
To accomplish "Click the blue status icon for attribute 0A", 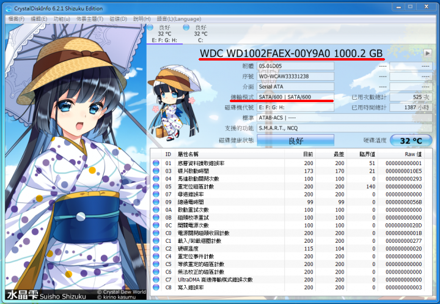I will (x=156, y=210).
